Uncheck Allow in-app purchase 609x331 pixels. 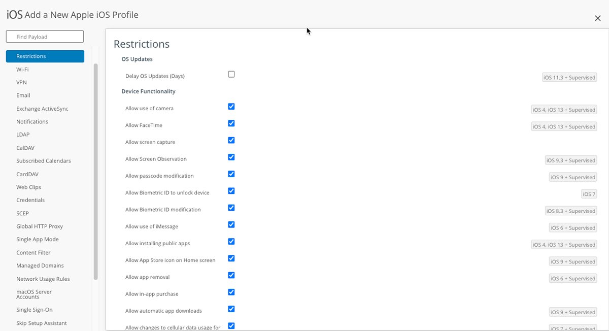point(231,292)
